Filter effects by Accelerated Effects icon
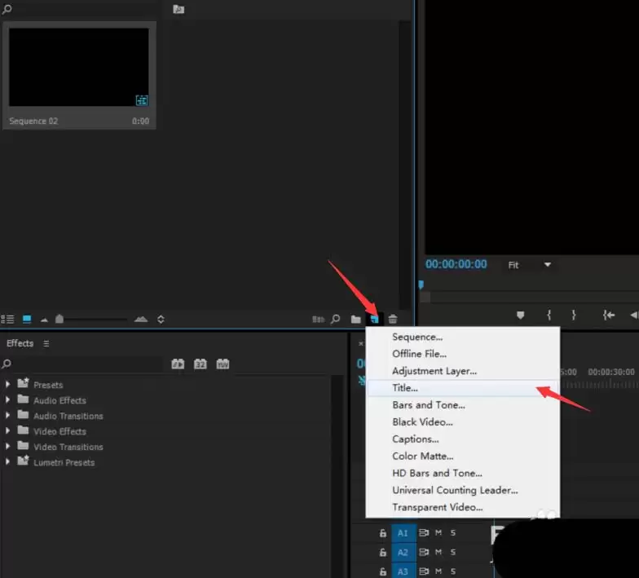639x578 pixels. 178,364
